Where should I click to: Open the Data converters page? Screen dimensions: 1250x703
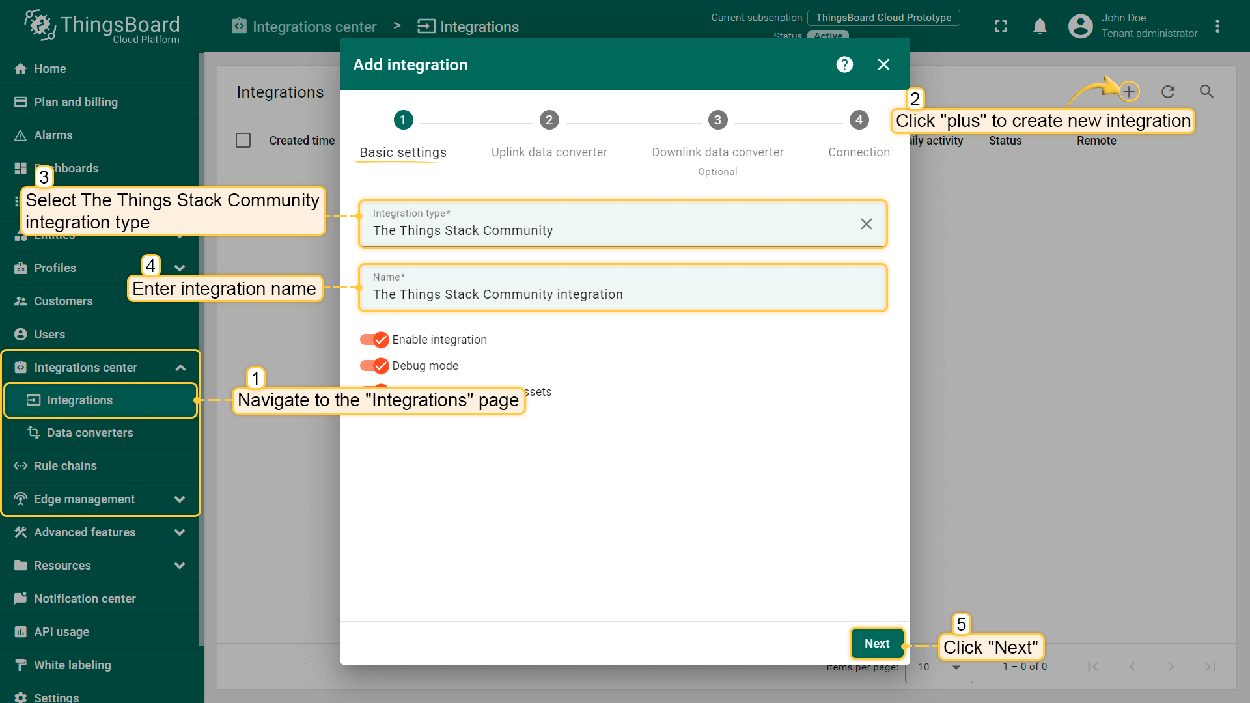click(x=89, y=432)
